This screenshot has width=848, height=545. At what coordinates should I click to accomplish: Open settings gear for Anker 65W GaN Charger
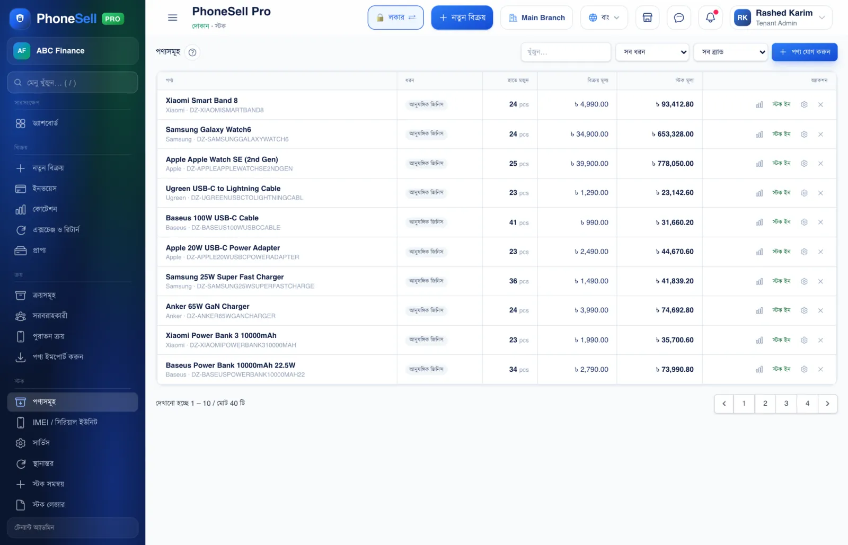pos(804,311)
